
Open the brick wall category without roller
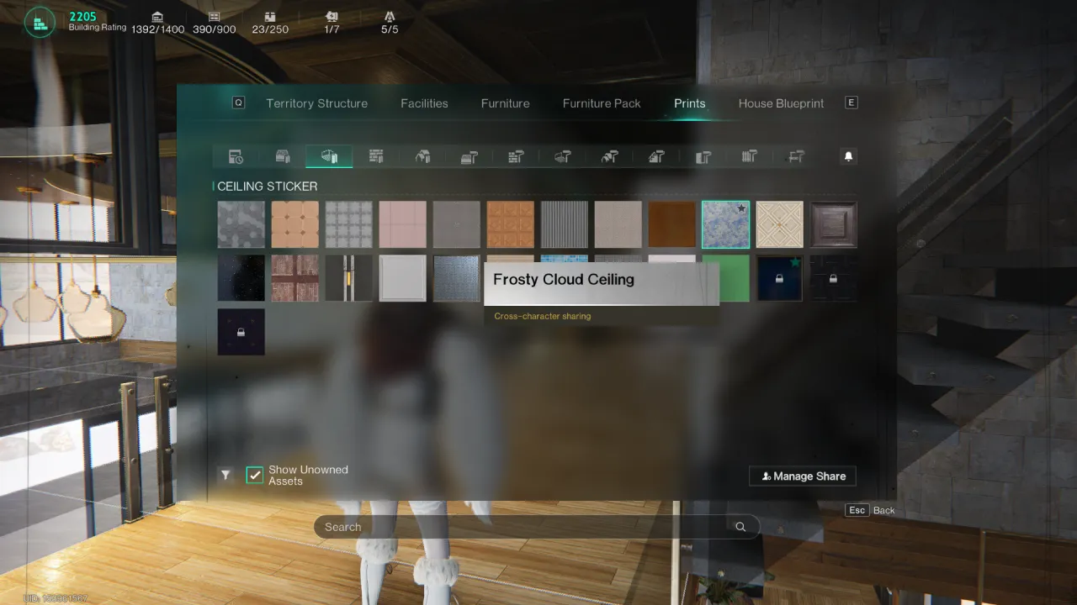tap(376, 156)
